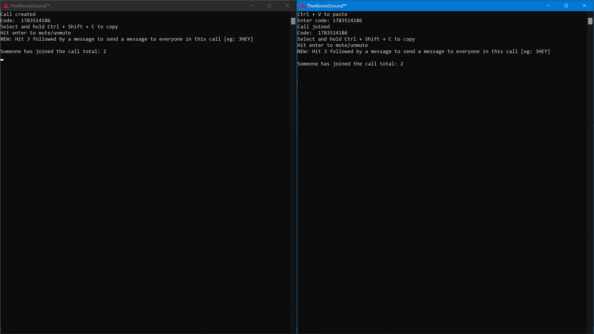Click the NEW message hint line in left window
Screen dimensions: 594x334
[x=127, y=39]
